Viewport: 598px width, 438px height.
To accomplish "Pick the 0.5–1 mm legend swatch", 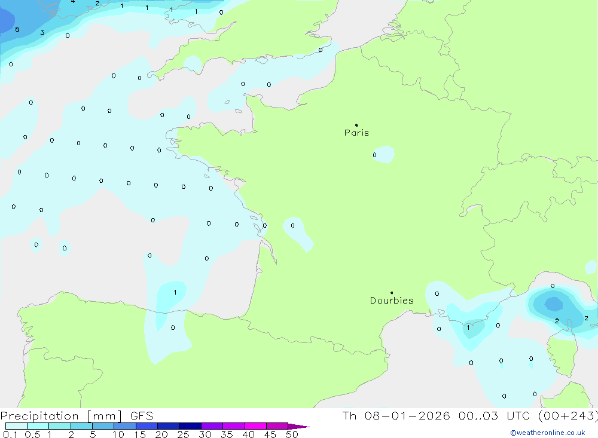I will click(x=38, y=426).
